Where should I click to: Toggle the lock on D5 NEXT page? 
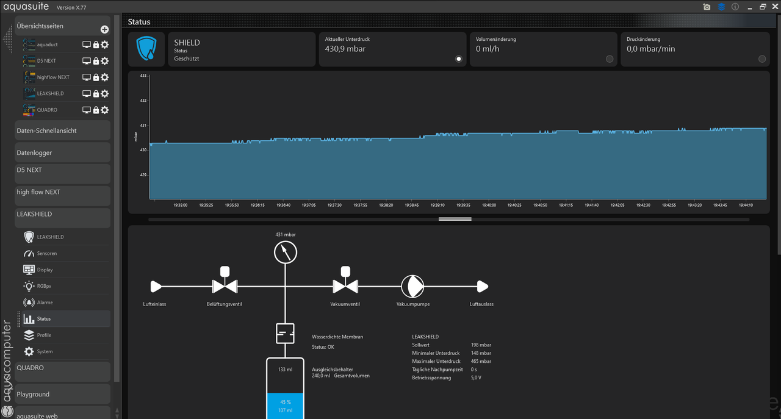(x=96, y=61)
